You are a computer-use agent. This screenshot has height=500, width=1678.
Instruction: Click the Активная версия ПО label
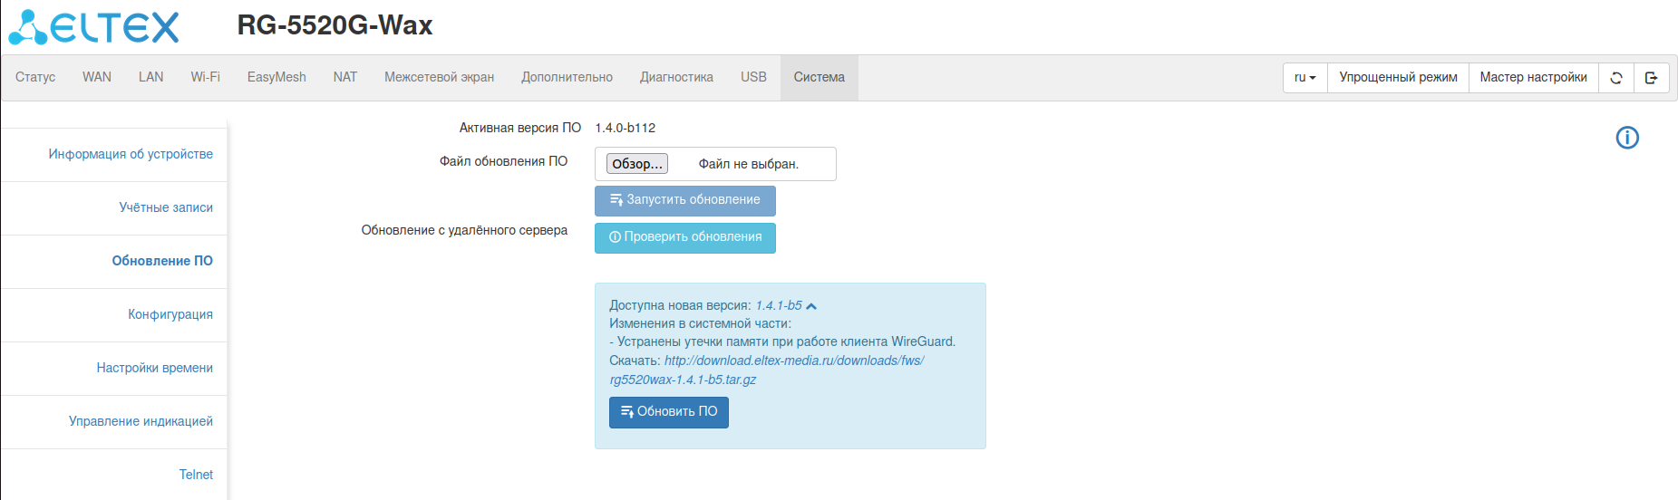point(520,128)
